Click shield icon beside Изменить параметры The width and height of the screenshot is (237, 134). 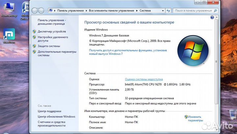click(x=186, y=117)
